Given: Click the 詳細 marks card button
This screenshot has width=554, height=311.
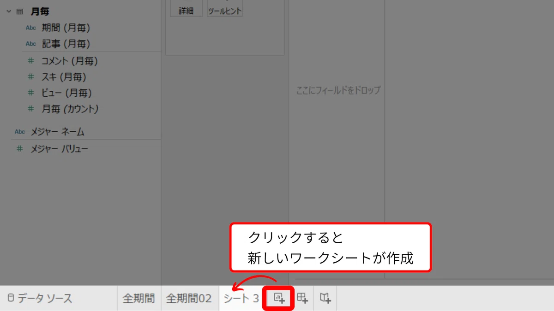Looking at the screenshot, I should [x=186, y=8].
